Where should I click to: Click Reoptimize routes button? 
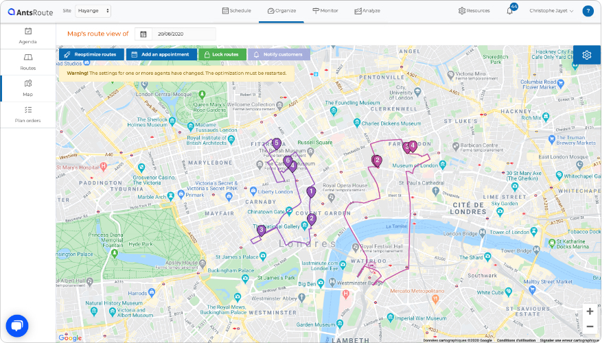(91, 54)
